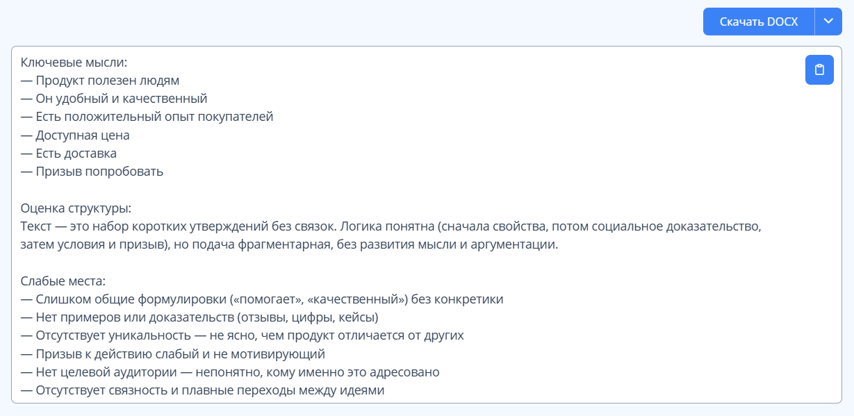Expand the dropdown arrow beside Скачать DOCX
Screen dimensions: 854x416
828,22
